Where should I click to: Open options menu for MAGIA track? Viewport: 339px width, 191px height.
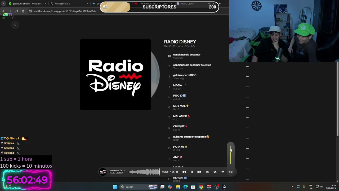[248, 87]
